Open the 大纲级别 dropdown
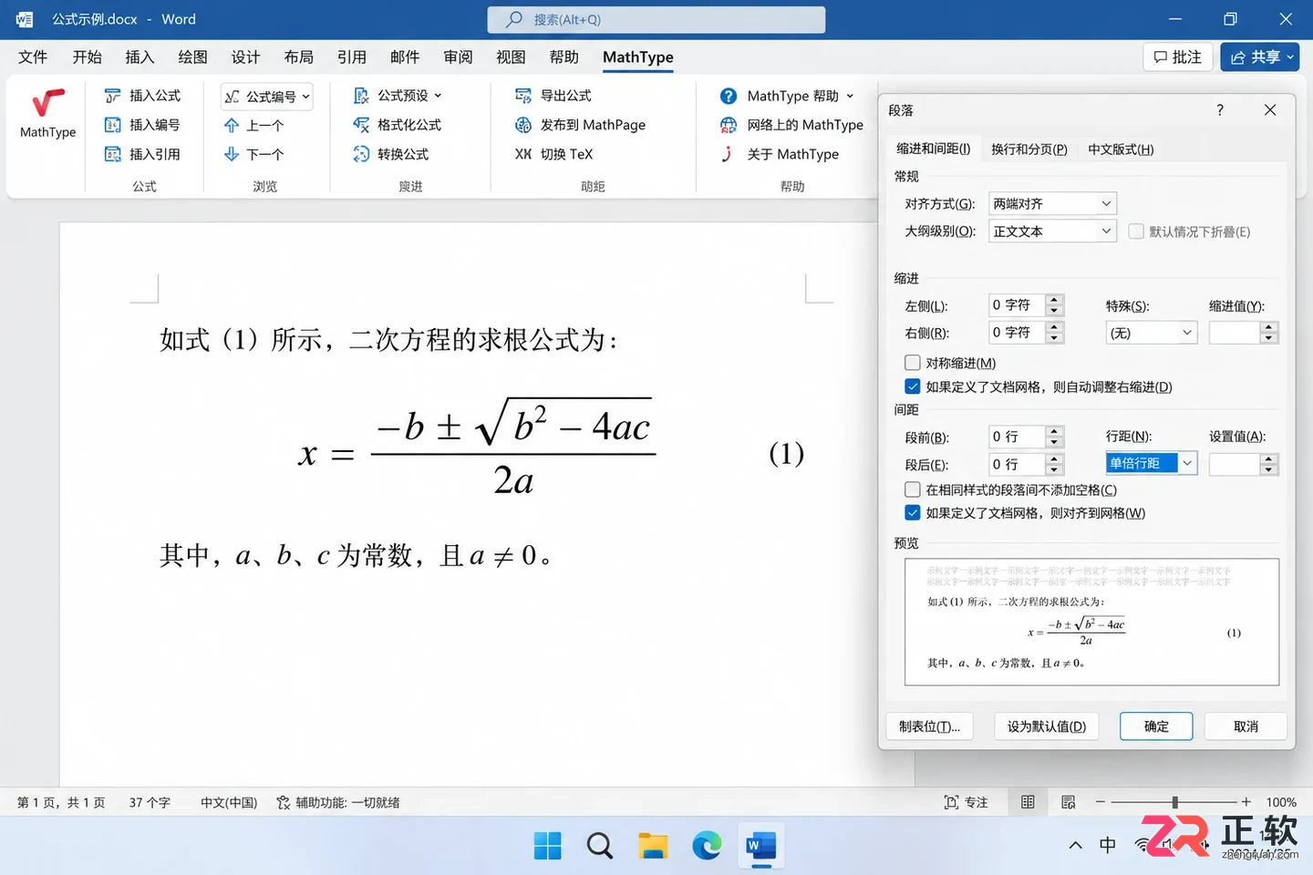The image size is (1313, 875). tap(1053, 232)
